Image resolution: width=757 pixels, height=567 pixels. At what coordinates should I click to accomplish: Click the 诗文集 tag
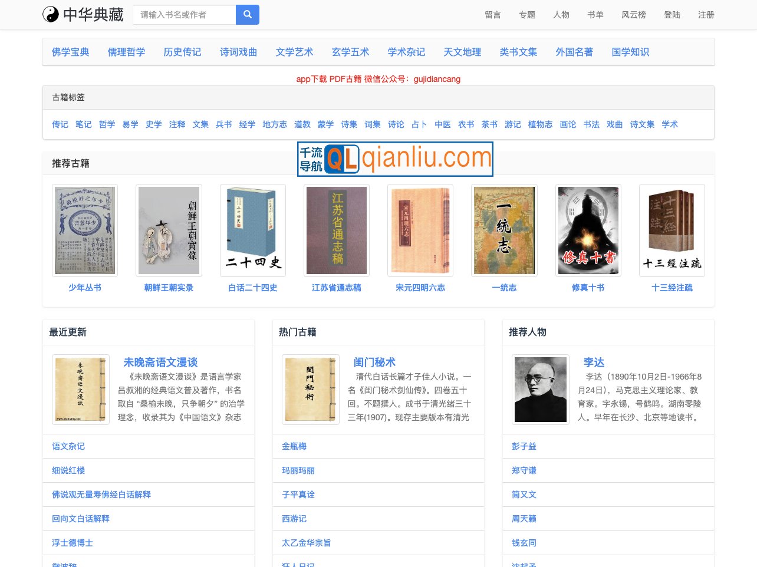[641, 124]
